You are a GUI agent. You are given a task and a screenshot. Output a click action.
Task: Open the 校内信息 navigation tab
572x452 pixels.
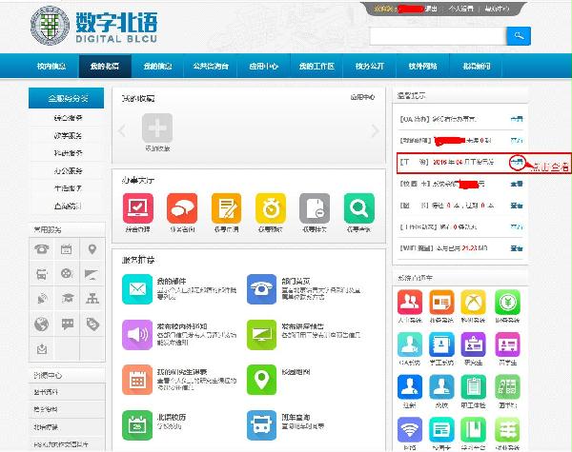[52, 66]
